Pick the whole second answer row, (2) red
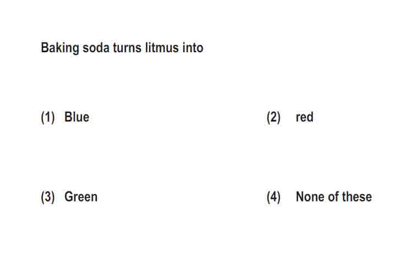 [x=290, y=117]
